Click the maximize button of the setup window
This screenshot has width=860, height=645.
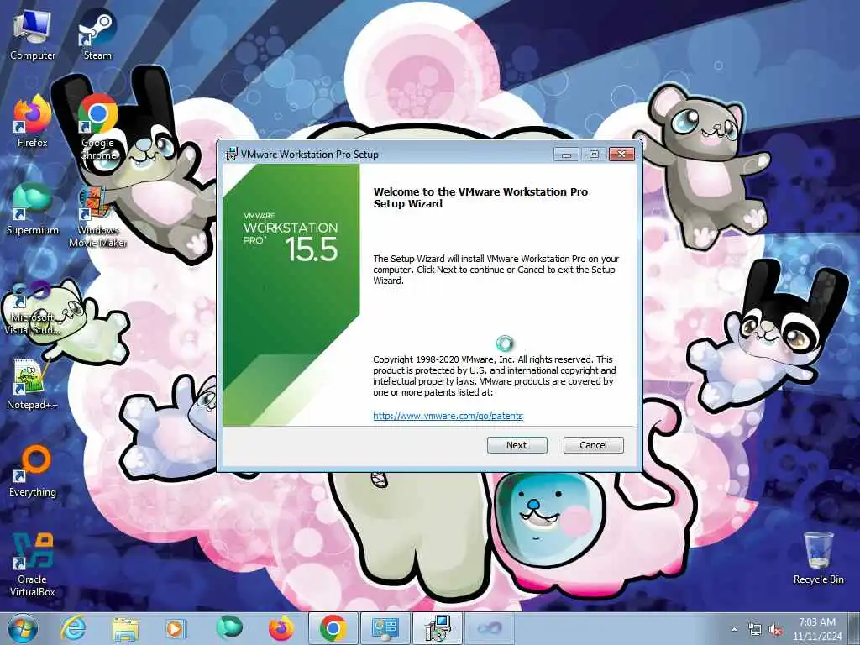(594, 155)
